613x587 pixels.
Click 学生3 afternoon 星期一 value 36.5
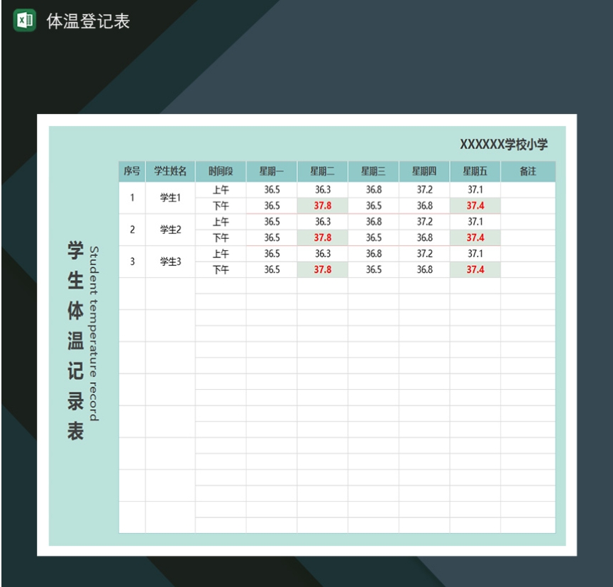272,270
